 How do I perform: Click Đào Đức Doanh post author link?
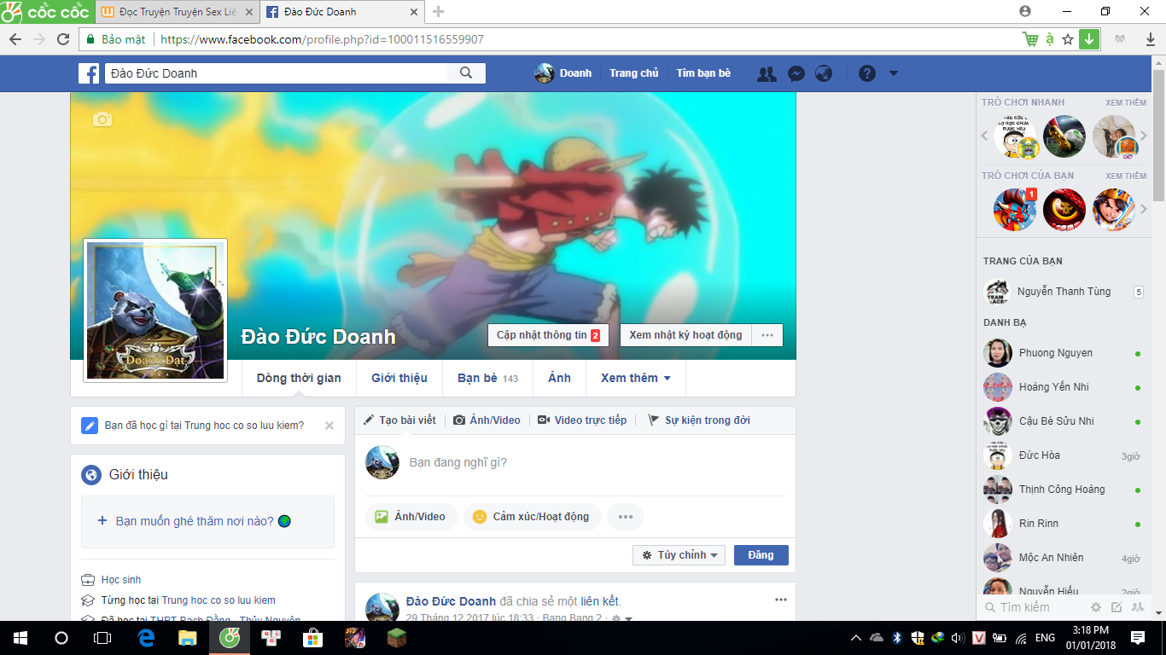(451, 601)
